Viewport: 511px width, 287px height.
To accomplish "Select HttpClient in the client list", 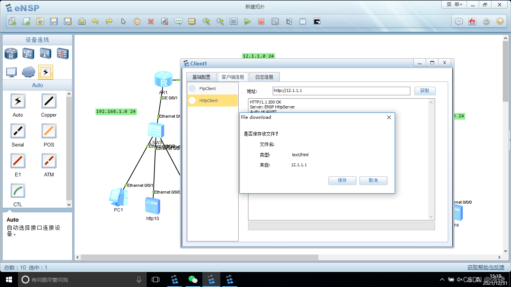I will click(213, 101).
